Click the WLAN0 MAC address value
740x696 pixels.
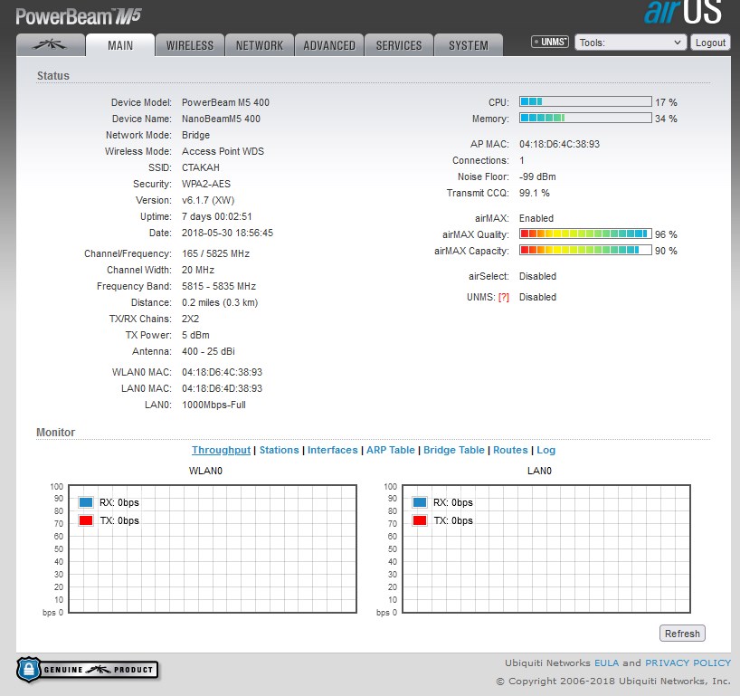222,372
